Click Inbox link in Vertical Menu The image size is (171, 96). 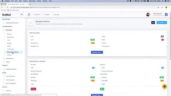pyautogui.click(x=103, y=37)
